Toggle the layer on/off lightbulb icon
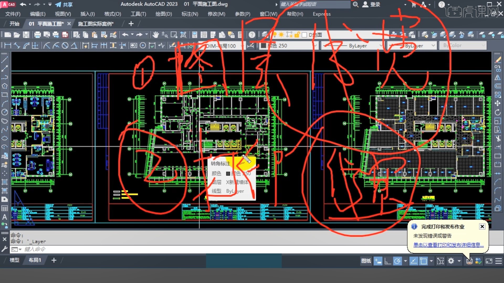The image size is (504, 283). (275, 35)
